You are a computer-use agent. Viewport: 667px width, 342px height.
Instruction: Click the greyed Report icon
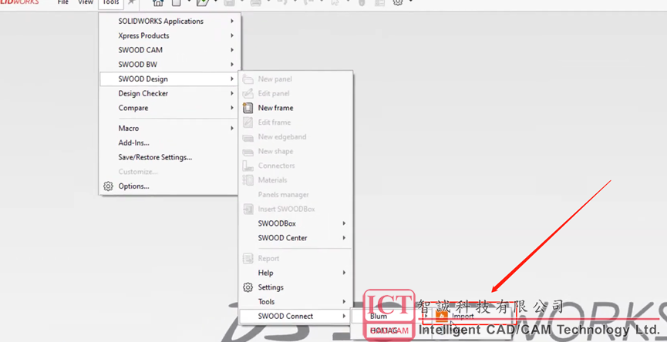(x=248, y=258)
